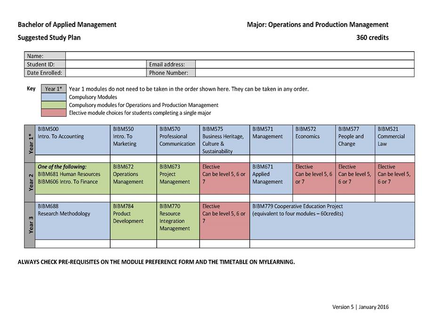Click the blue Compulsory Modules key swatch
This screenshot has width=425, height=330.
point(53,97)
